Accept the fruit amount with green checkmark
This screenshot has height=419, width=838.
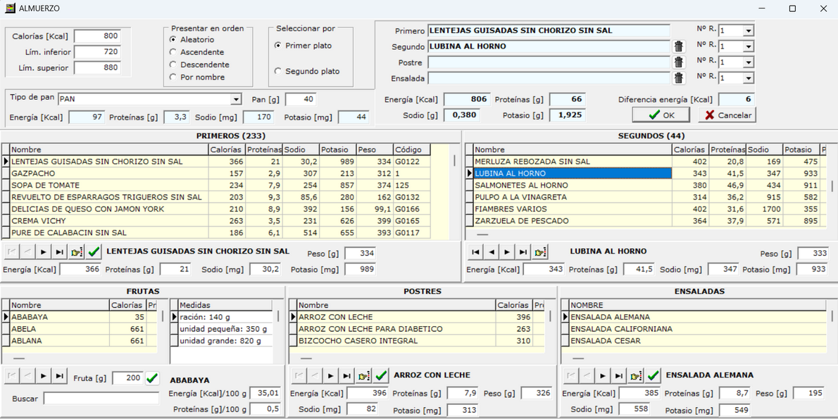coord(152,378)
